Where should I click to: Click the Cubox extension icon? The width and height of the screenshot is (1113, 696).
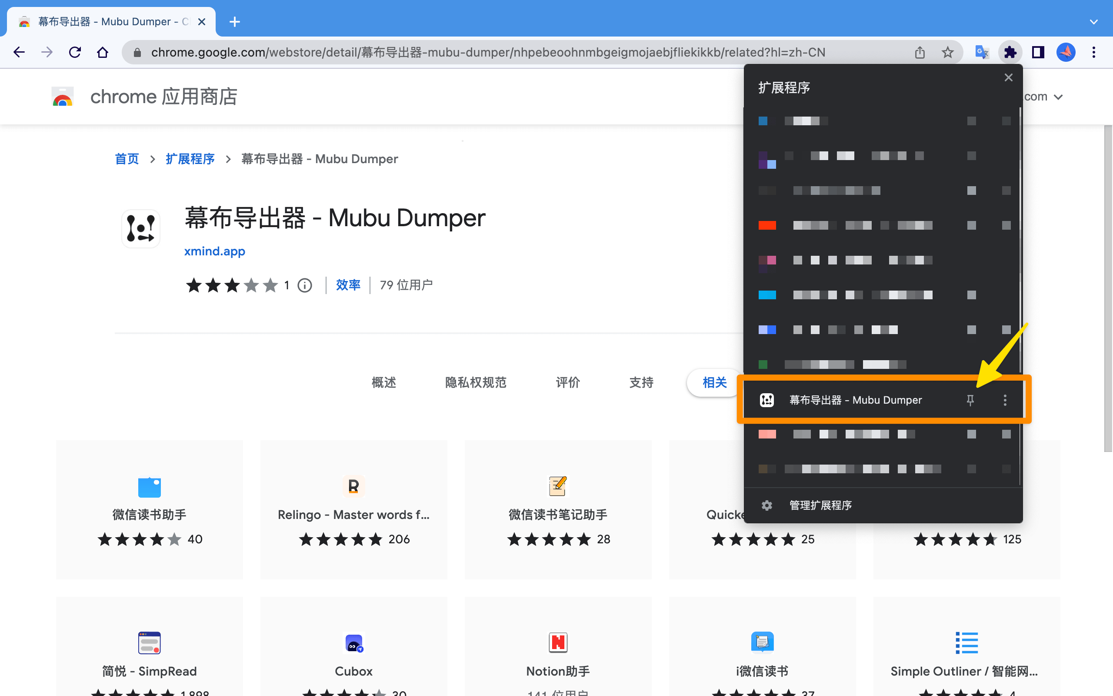point(353,642)
